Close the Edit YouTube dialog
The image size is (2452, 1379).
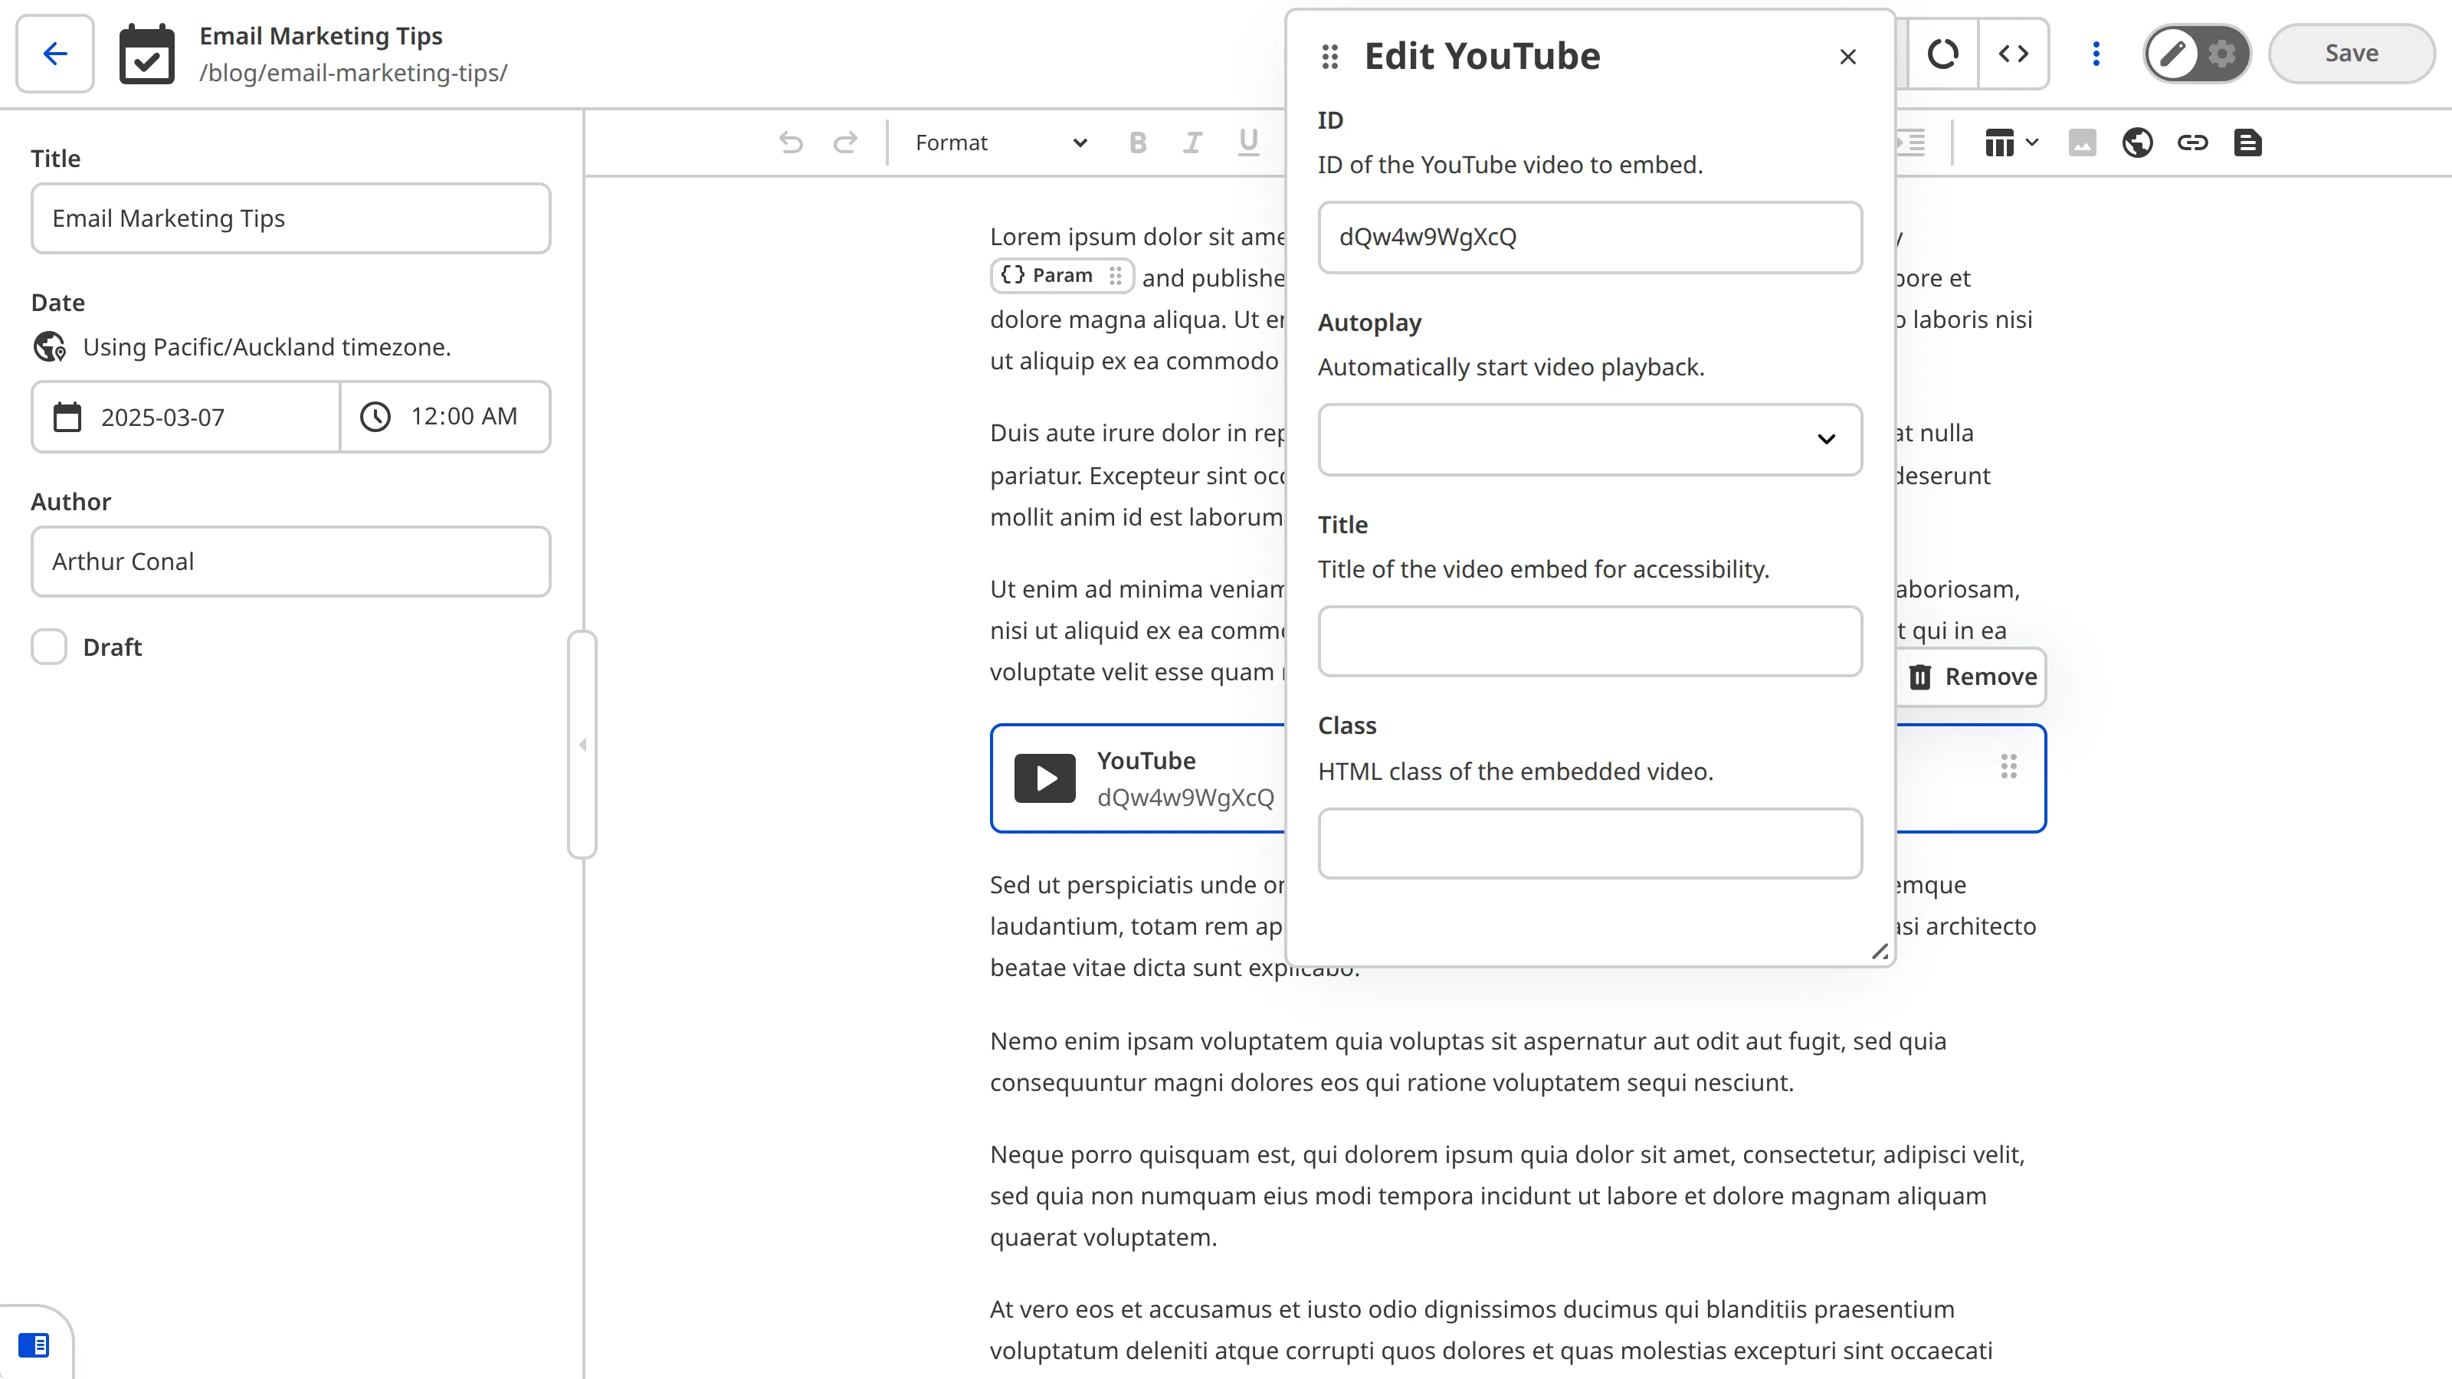pos(1847,56)
